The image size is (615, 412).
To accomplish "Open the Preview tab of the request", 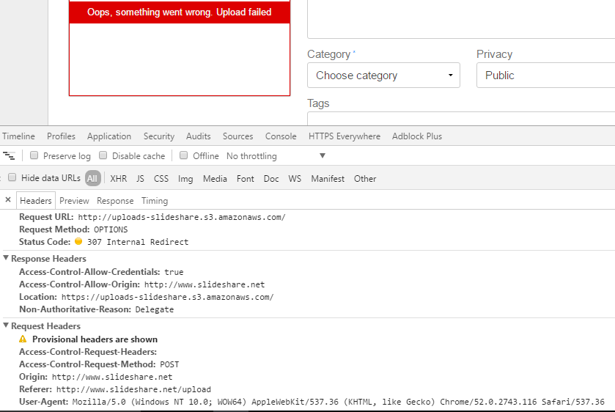I will (x=74, y=201).
